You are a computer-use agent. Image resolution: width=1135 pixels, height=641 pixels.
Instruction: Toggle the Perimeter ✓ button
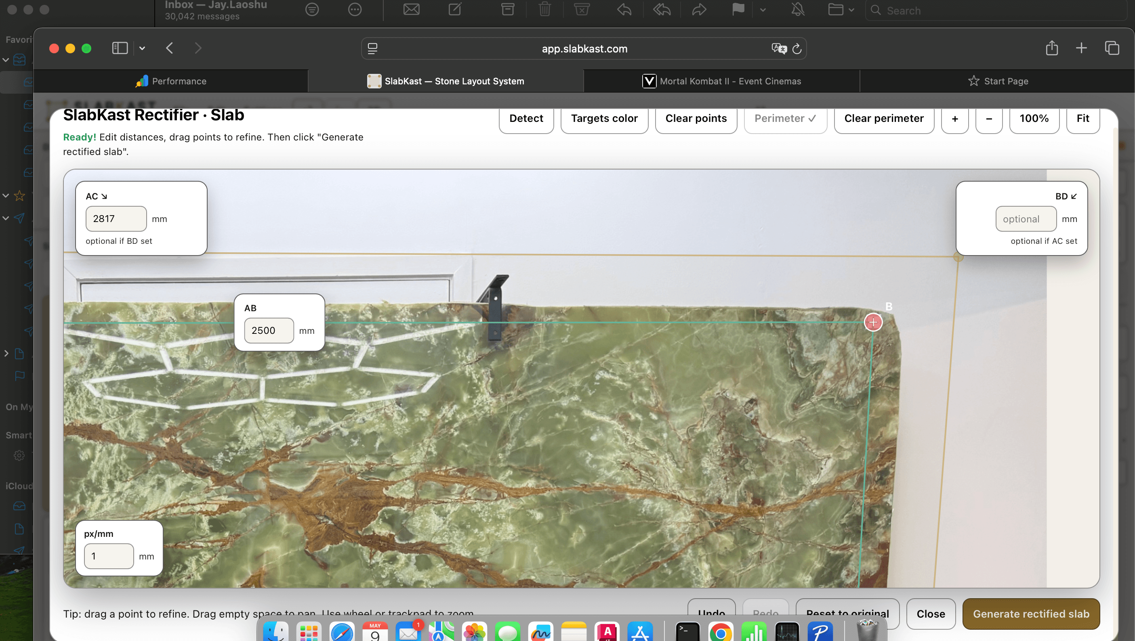tap(785, 118)
